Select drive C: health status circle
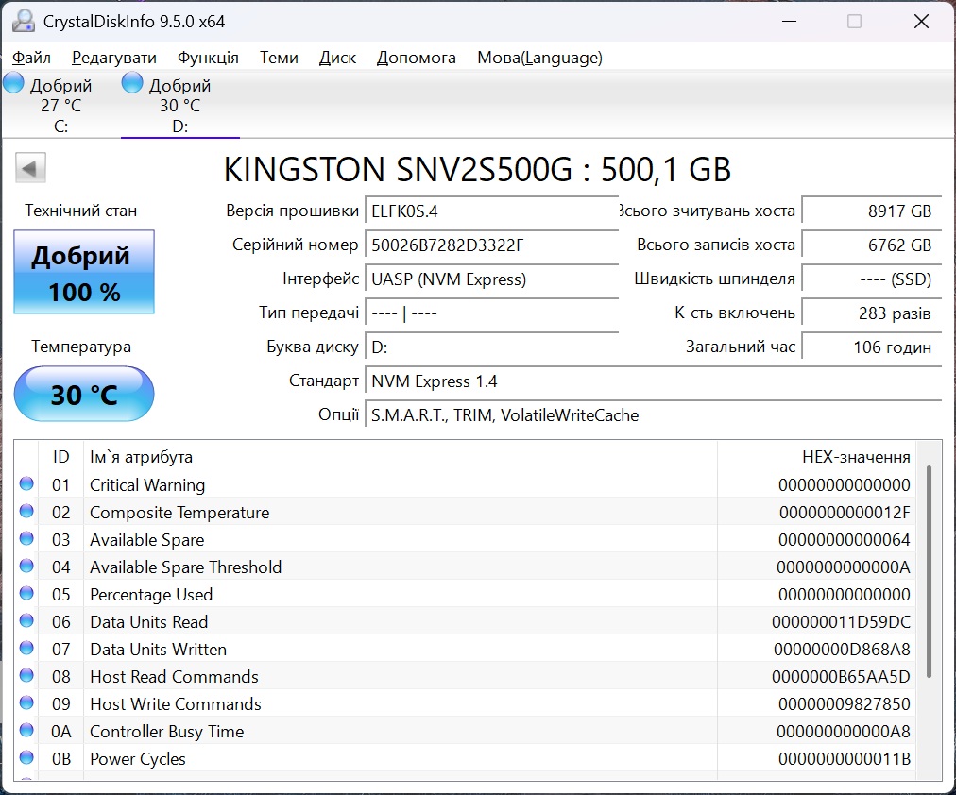This screenshot has width=956, height=795. (13, 83)
